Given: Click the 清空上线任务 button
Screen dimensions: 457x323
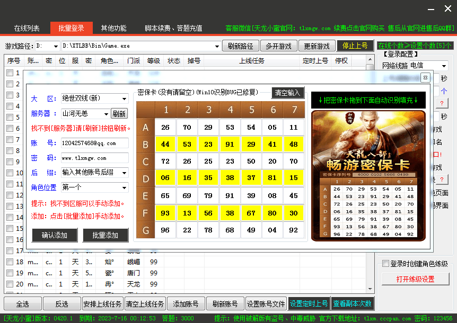Looking at the screenshot, I should 145,304.
